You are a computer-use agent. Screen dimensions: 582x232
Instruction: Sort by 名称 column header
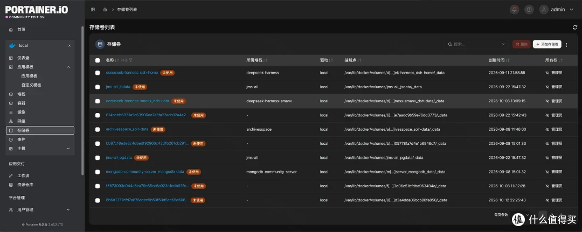(x=112, y=60)
